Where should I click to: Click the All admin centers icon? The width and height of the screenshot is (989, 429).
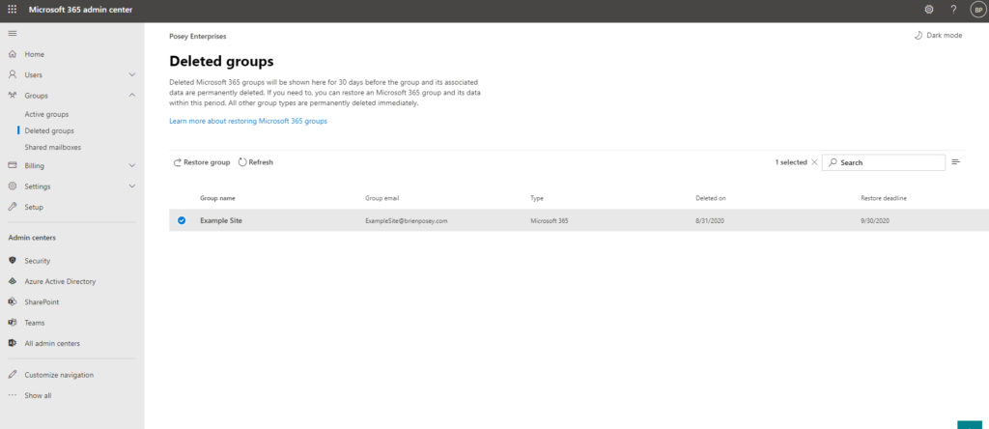pos(12,343)
